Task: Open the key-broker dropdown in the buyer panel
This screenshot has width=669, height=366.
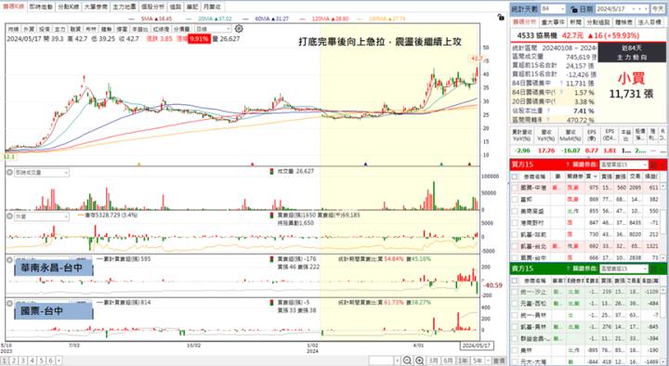Action: click(x=623, y=164)
